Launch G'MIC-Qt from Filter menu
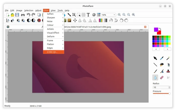Image resolution: width=176 pixels, height=111 pixels. coord(54,52)
